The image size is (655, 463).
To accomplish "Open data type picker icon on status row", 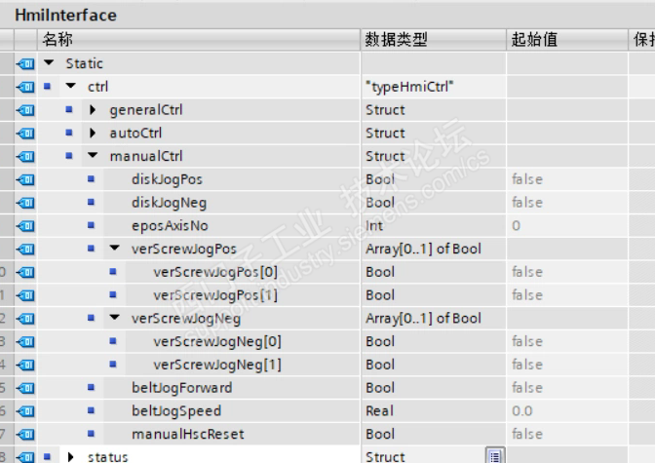I will coord(494,456).
